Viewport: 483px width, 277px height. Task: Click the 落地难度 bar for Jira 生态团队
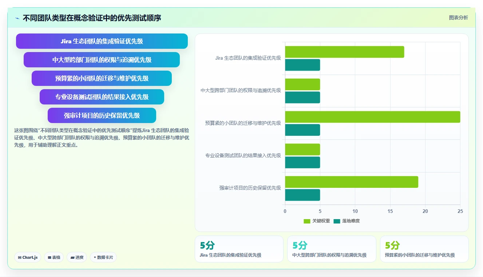(302, 65)
